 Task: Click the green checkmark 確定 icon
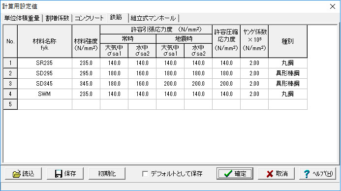228,174
